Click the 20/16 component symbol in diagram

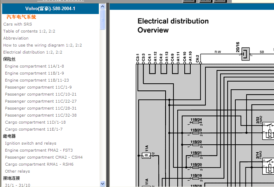click(246, 54)
